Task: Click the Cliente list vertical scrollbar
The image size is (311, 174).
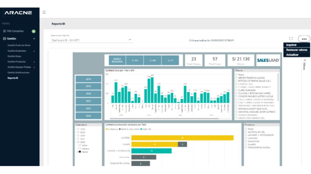Action: (x=278, y=87)
